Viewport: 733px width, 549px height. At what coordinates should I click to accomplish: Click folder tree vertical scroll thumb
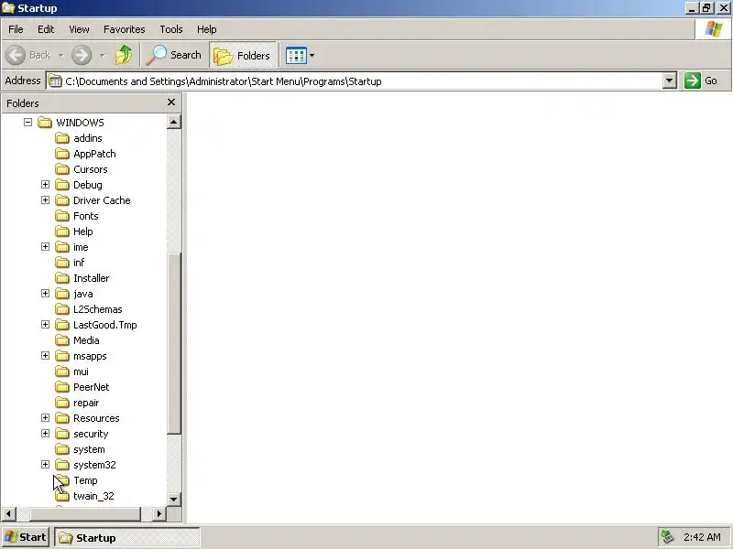coord(174,343)
